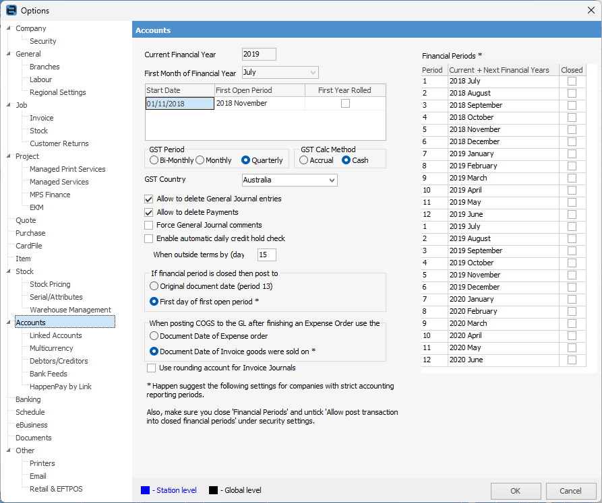
Task: Collapse the Stock tree node
Action: click(x=8, y=271)
